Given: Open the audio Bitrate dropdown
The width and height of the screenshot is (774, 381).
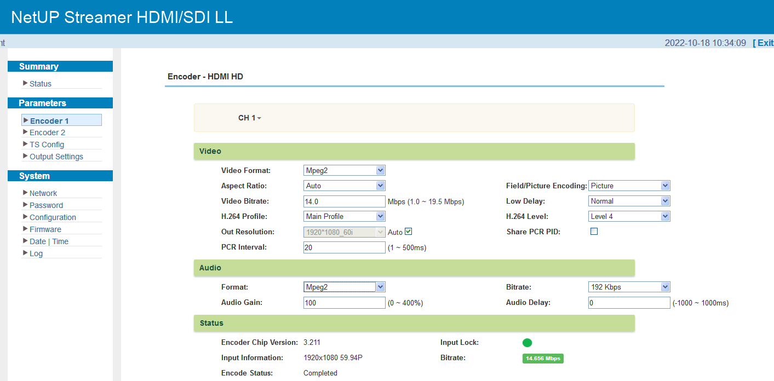Looking at the screenshot, I should pyautogui.click(x=629, y=287).
